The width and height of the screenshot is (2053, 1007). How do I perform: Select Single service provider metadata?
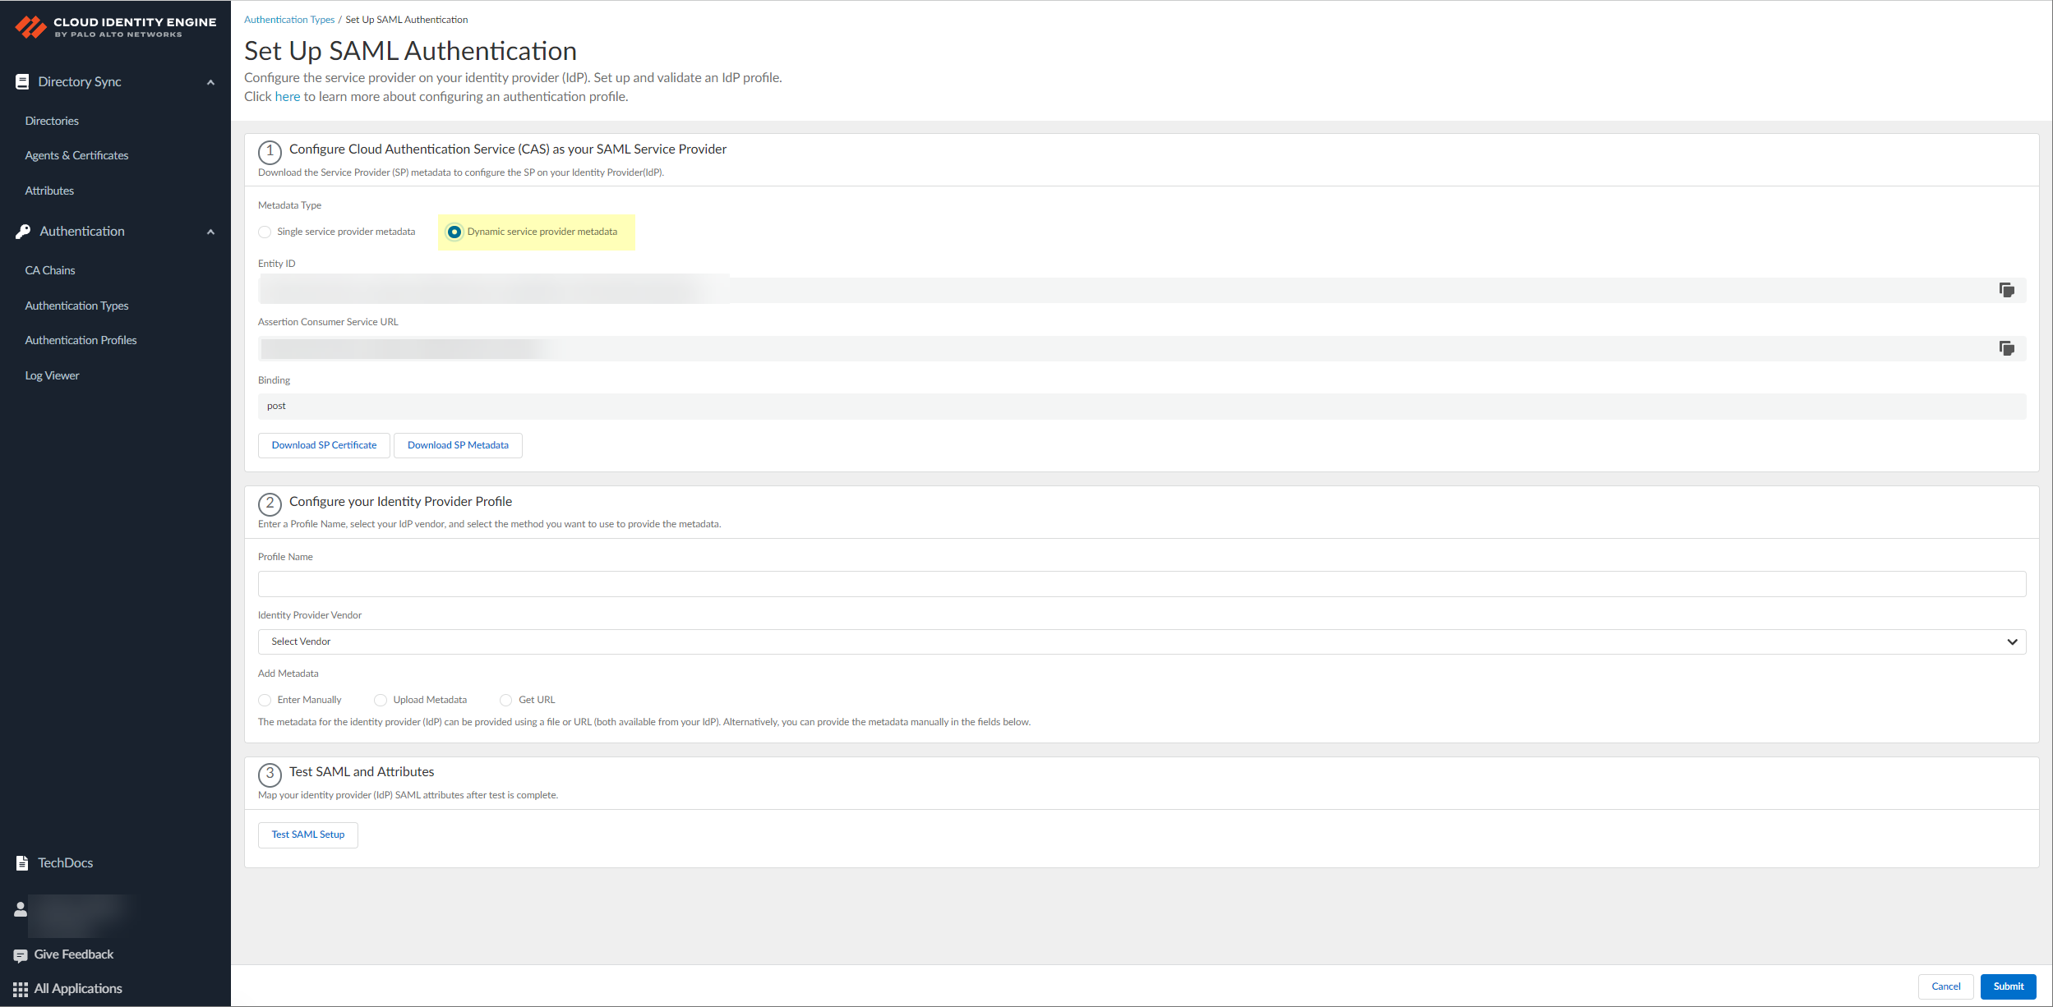[265, 232]
